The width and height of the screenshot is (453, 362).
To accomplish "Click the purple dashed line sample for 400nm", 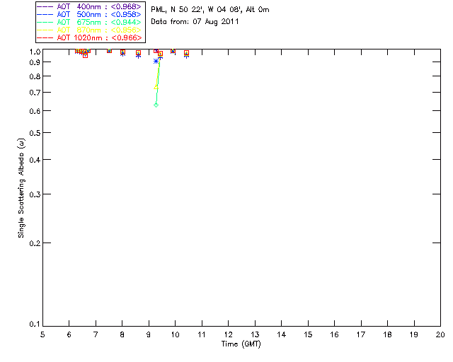I will (45, 6).
